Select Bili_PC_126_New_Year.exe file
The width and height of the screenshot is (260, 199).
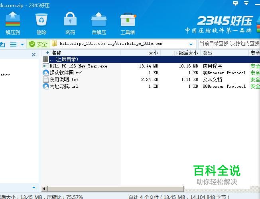coord(78,66)
